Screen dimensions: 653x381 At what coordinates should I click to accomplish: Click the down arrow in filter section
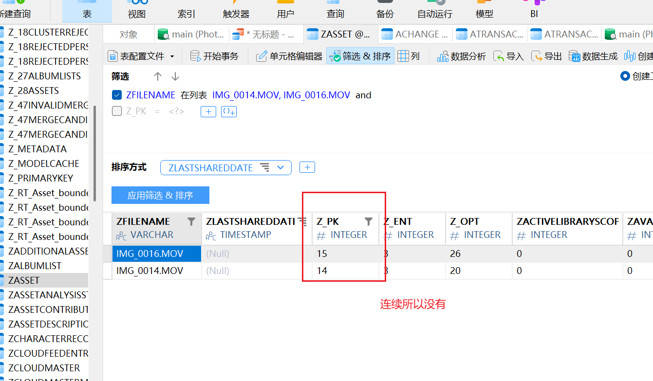(175, 76)
